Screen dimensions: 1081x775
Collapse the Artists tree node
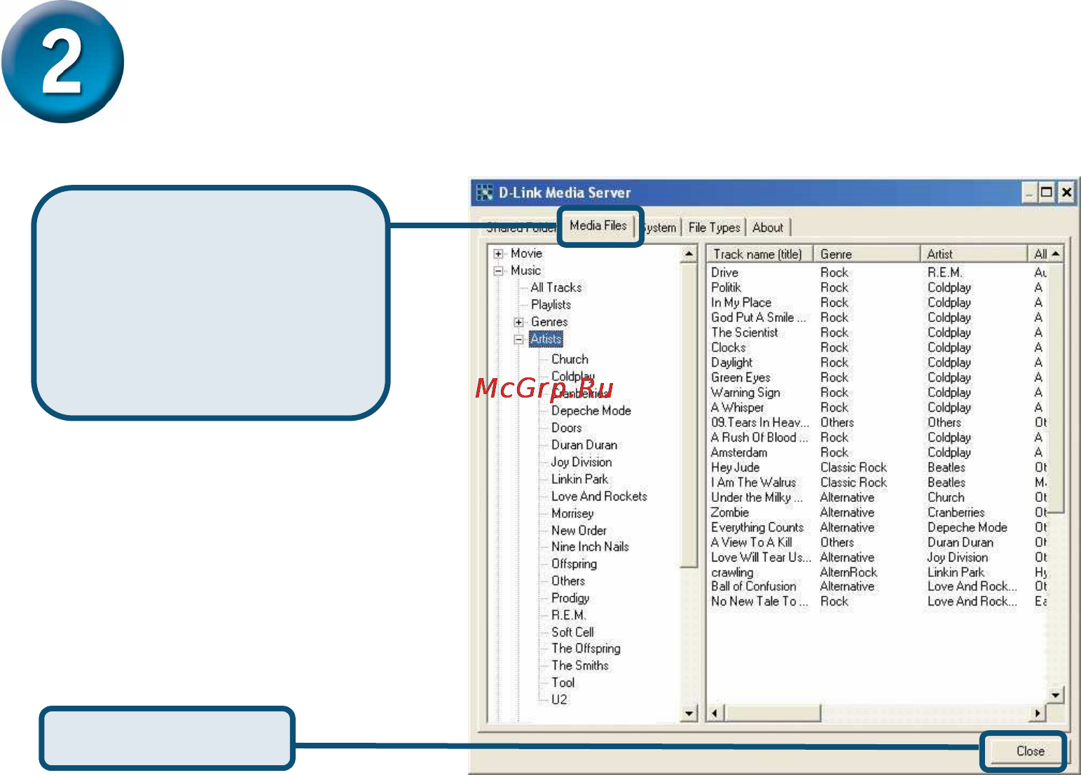(518, 340)
